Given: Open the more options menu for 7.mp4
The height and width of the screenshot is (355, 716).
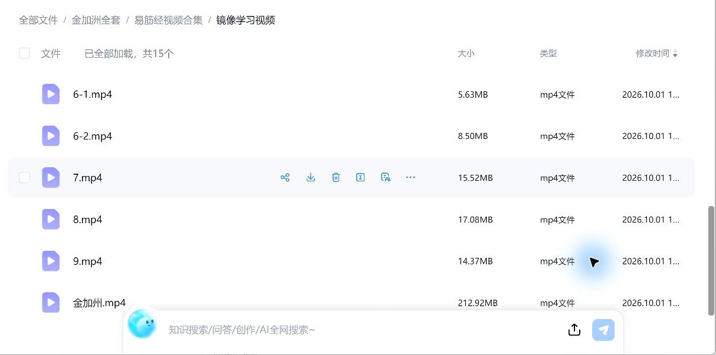Looking at the screenshot, I should tap(411, 177).
